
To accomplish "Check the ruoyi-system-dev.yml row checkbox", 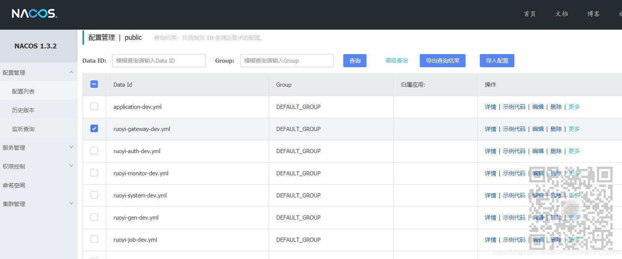I will tap(94, 195).
